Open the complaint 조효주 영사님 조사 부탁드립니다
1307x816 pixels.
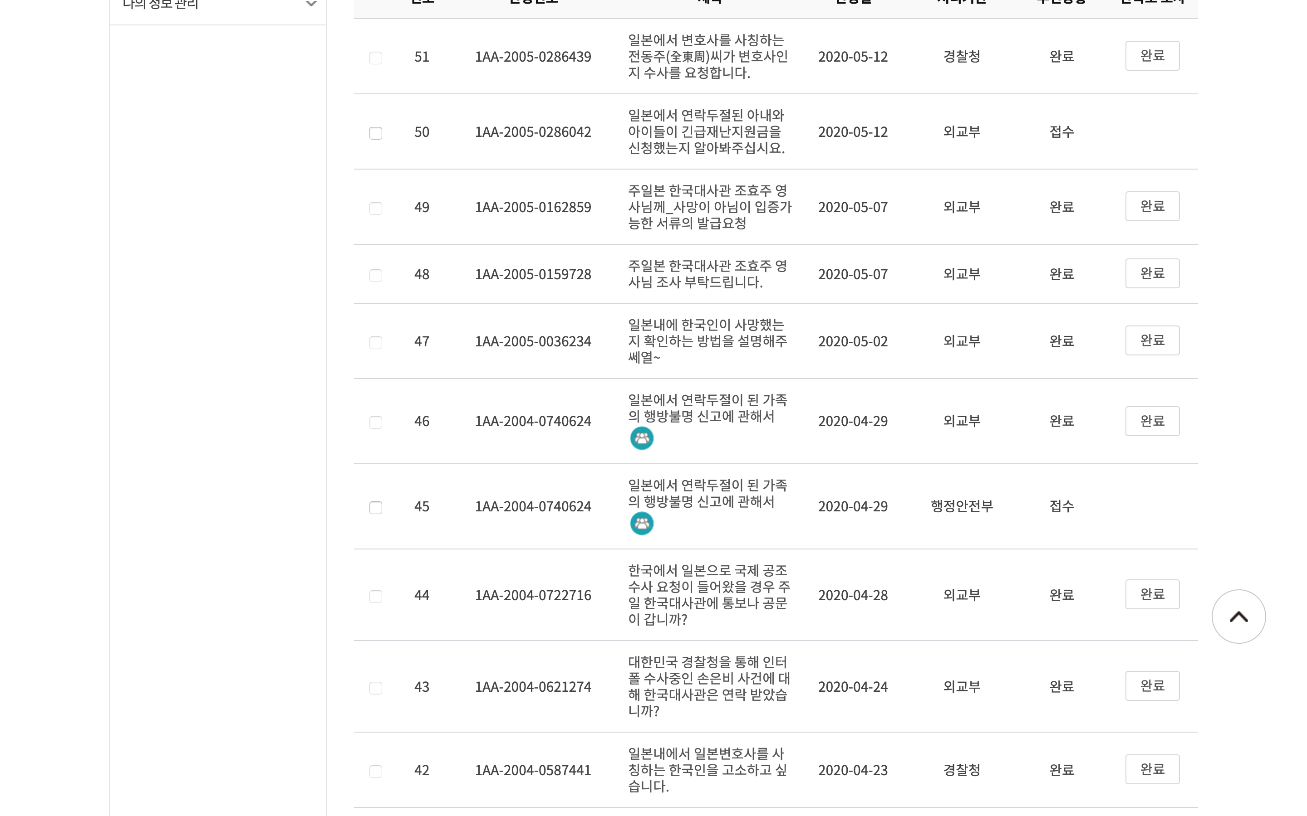pyautogui.click(x=708, y=274)
